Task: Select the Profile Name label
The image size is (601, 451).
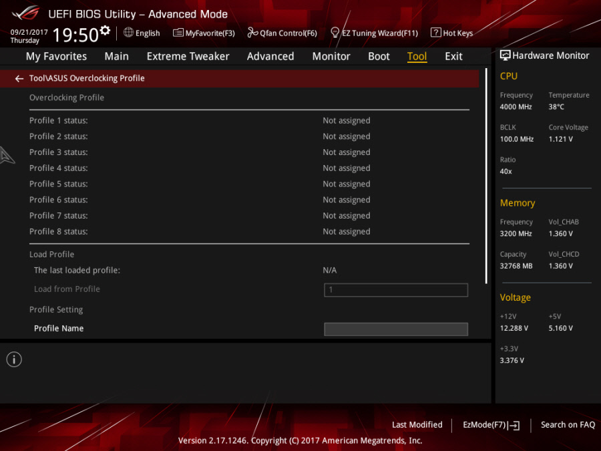Action: click(59, 329)
